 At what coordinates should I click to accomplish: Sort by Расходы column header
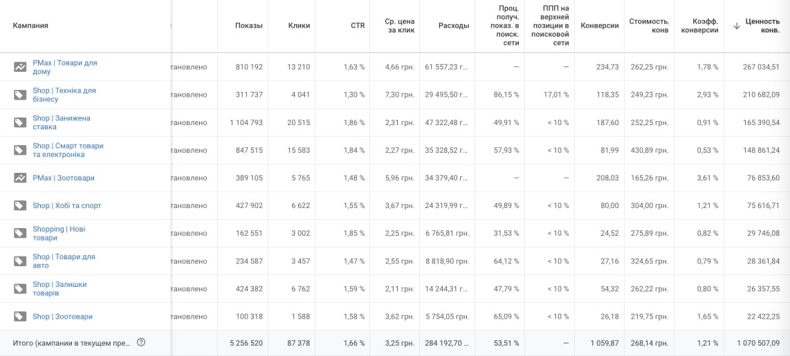click(x=454, y=26)
